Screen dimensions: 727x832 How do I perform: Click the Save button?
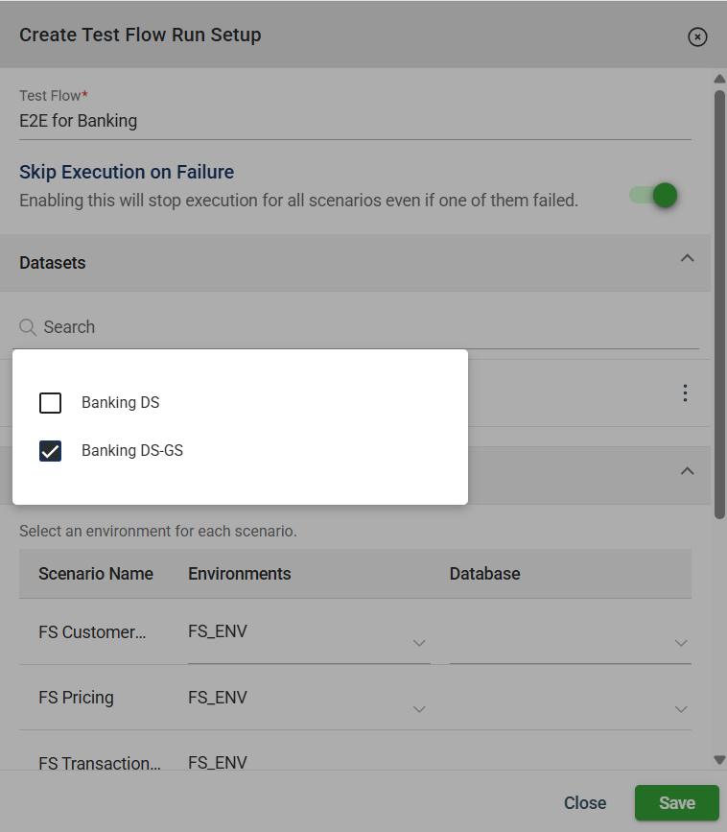[x=676, y=803]
